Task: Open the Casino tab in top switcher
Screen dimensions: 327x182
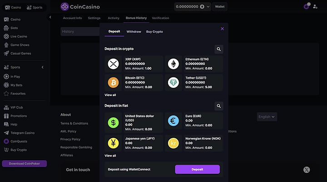Action: tap(13, 8)
